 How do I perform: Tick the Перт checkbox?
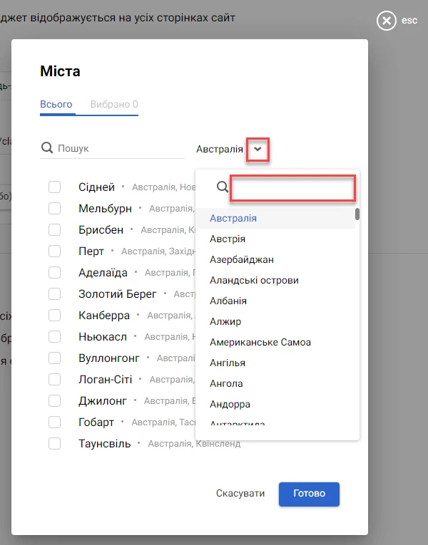pyautogui.click(x=55, y=251)
